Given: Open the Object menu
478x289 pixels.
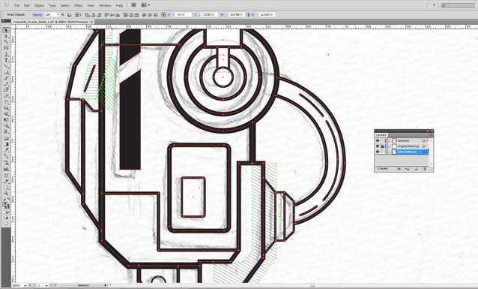Looking at the screenshot, I should click(39, 5).
